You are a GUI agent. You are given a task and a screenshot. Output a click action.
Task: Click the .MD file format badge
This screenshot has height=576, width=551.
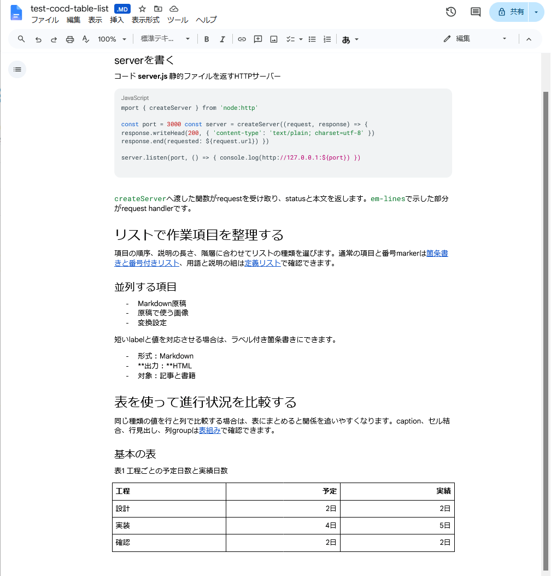click(x=122, y=9)
